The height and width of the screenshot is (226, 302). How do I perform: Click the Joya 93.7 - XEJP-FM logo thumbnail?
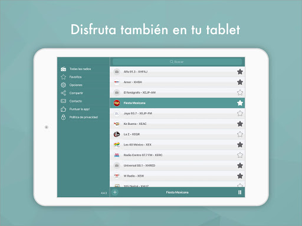[x=117, y=114]
